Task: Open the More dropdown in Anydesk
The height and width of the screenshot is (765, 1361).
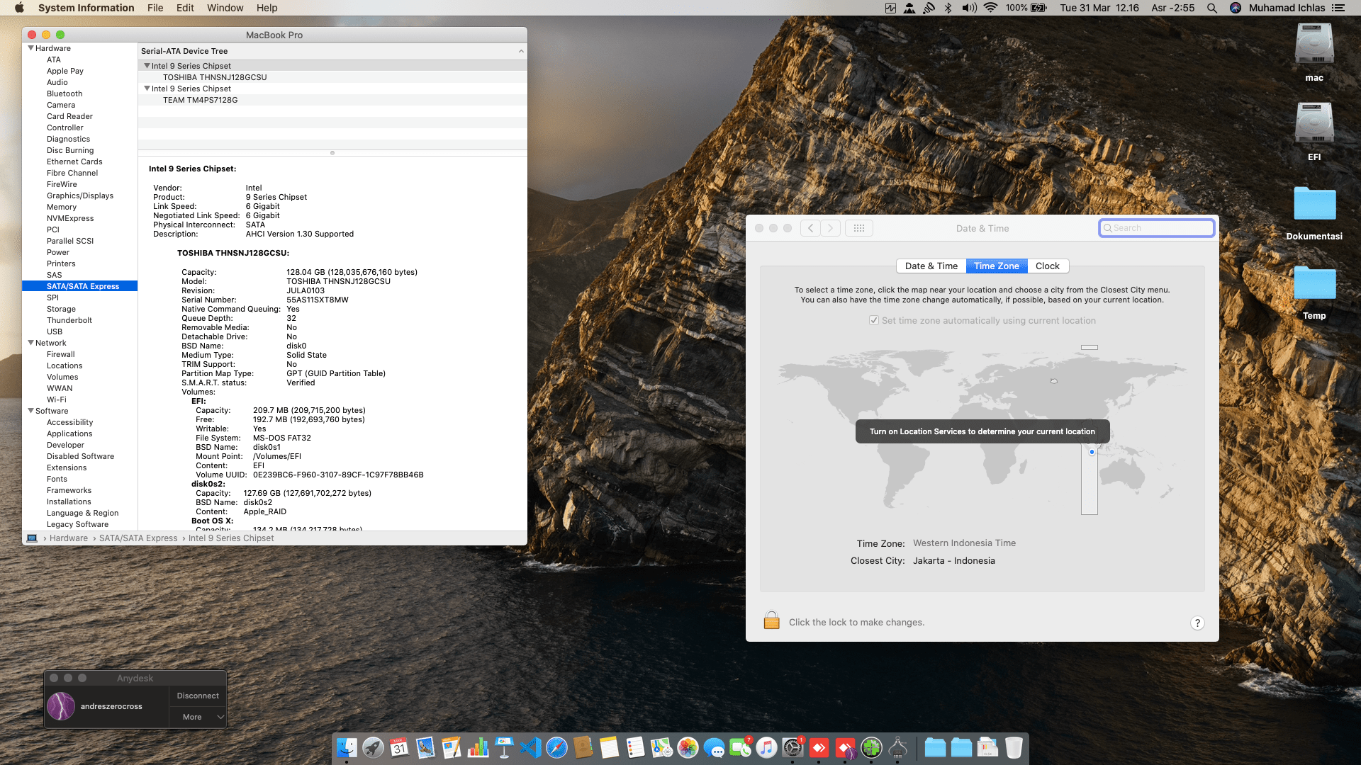Action: (198, 717)
